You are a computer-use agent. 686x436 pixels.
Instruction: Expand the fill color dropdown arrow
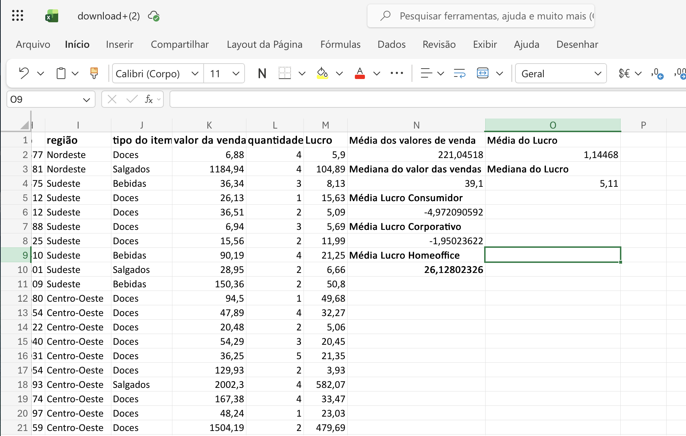click(x=339, y=73)
